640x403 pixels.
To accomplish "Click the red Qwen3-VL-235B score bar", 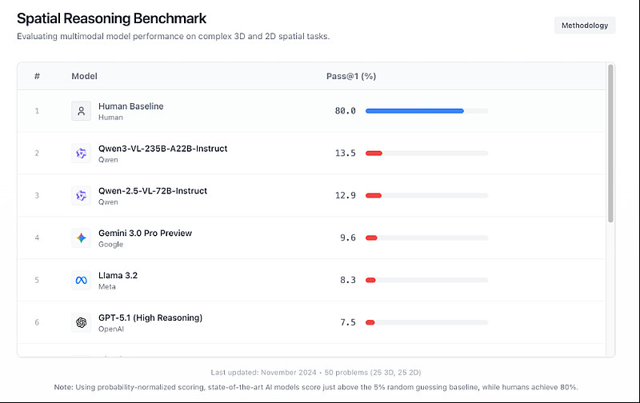I will click(x=374, y=154).
